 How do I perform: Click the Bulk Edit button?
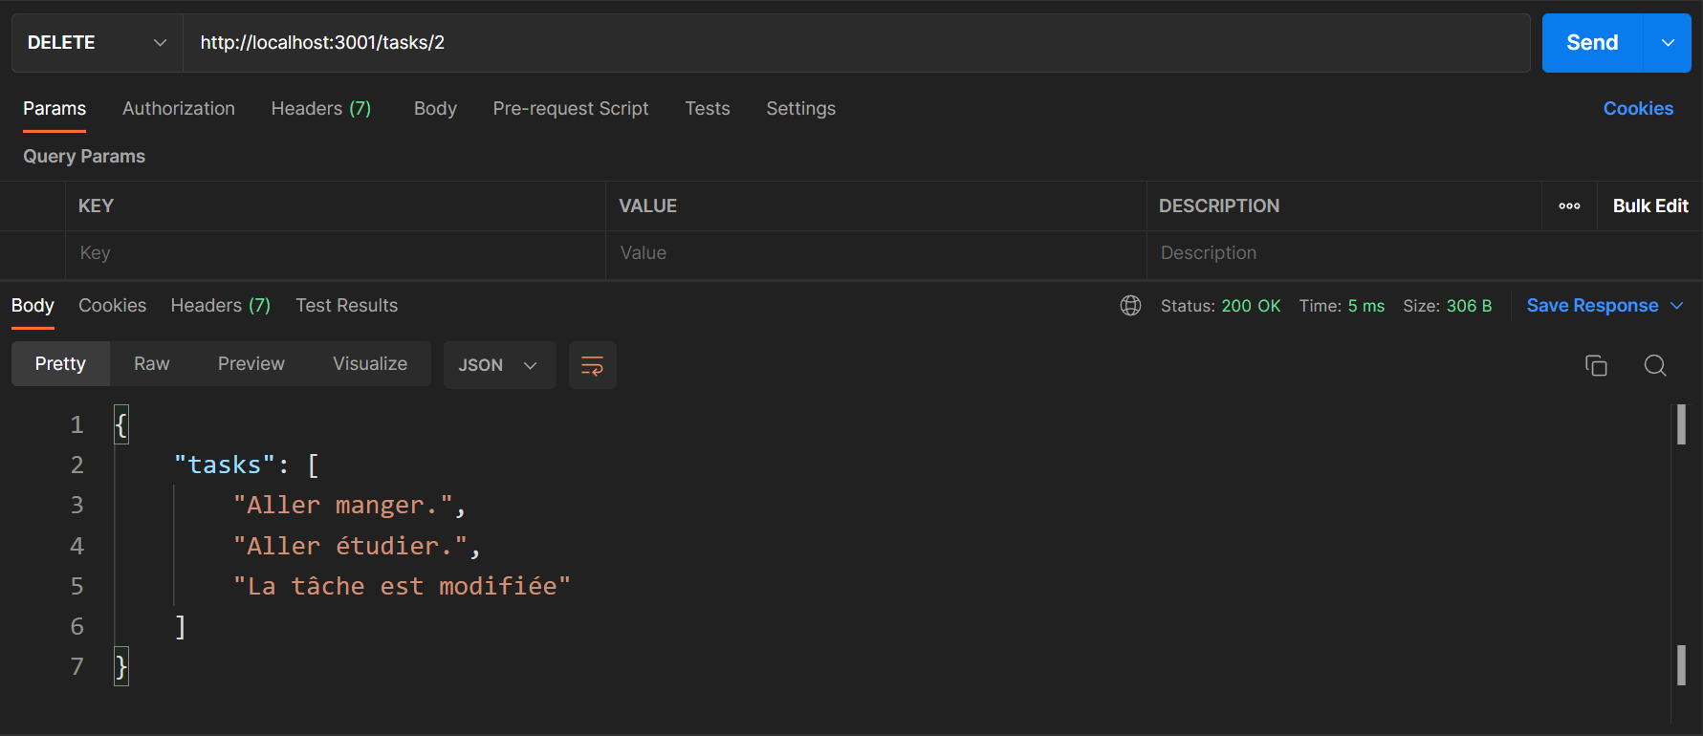tap(1650, 206)
